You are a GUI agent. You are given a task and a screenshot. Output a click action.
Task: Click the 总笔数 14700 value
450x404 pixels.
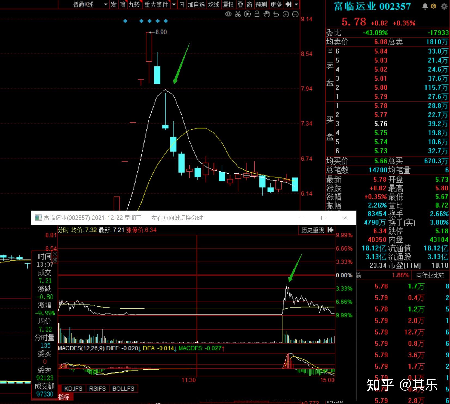(x=378, y=170)
